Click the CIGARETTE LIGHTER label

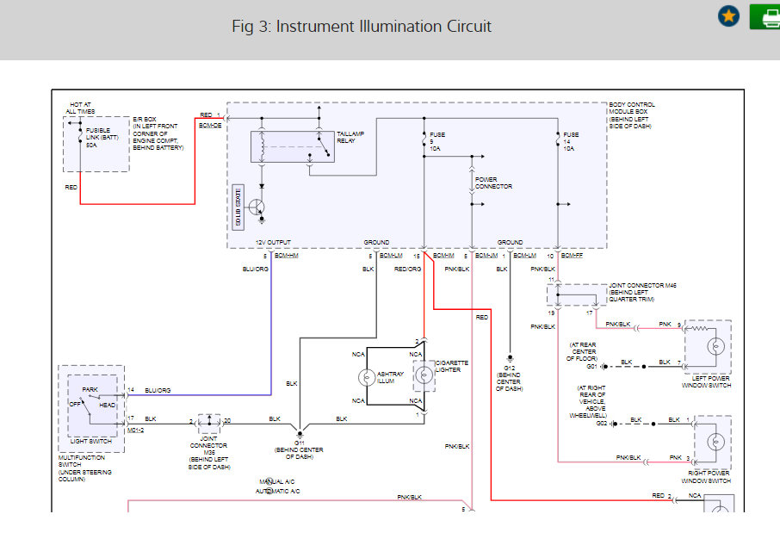(452, 366)
